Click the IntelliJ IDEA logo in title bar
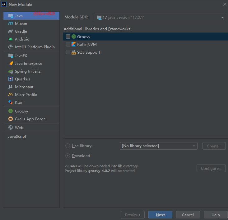 (4, 4)
